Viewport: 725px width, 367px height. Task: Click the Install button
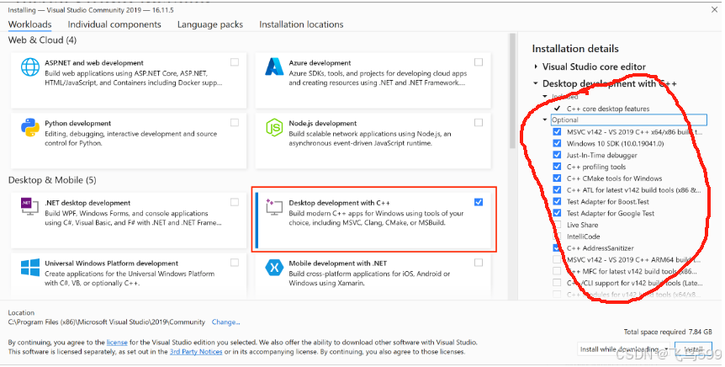click(693, 349)
